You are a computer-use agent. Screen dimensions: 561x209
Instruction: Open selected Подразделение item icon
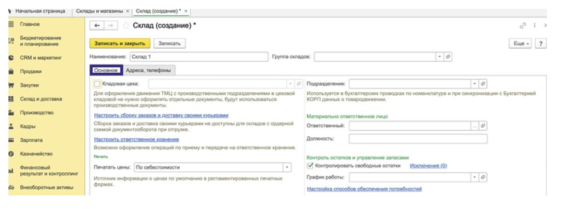[x=483, y=84]
